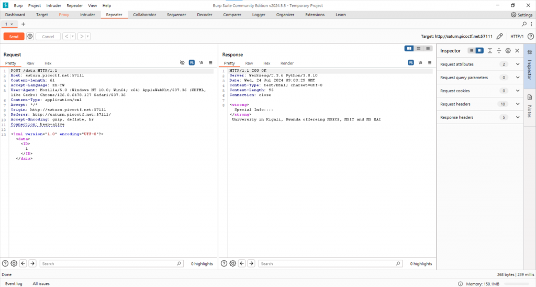Viewport: 536px width, 287px height.
Task: Click the memory usage bar
Action: coord(518,284)
